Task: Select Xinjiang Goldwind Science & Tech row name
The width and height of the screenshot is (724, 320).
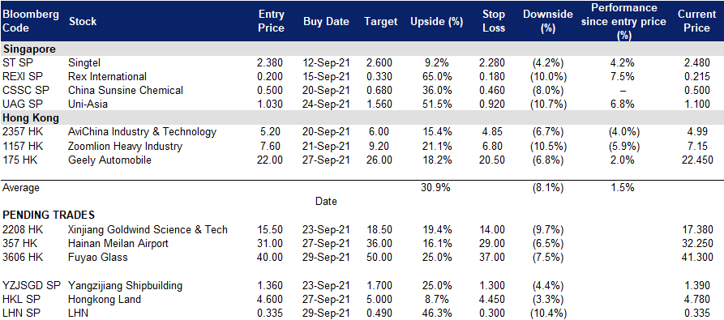Action: tap(148, 229)
